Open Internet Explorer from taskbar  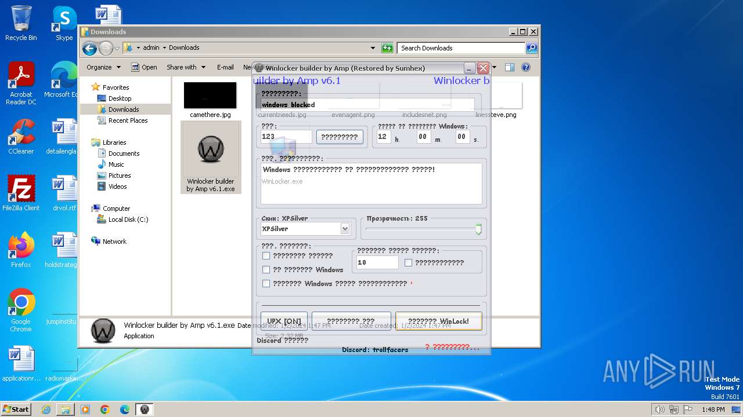pos(46,409)
